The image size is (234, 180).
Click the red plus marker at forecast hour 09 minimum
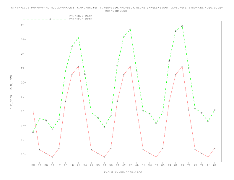pos(52,157)
